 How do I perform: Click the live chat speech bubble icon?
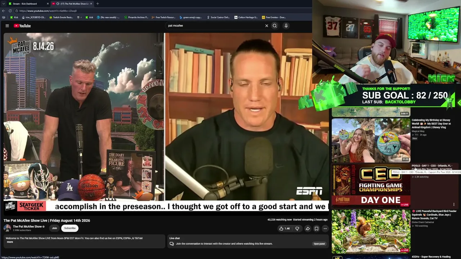click(172, 244)
